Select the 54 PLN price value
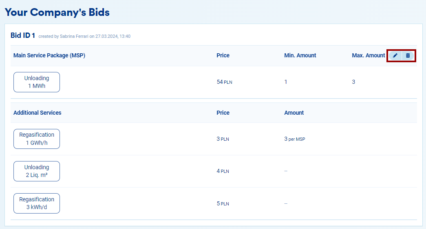Screen dimensions: 426x229 [224, 82]
